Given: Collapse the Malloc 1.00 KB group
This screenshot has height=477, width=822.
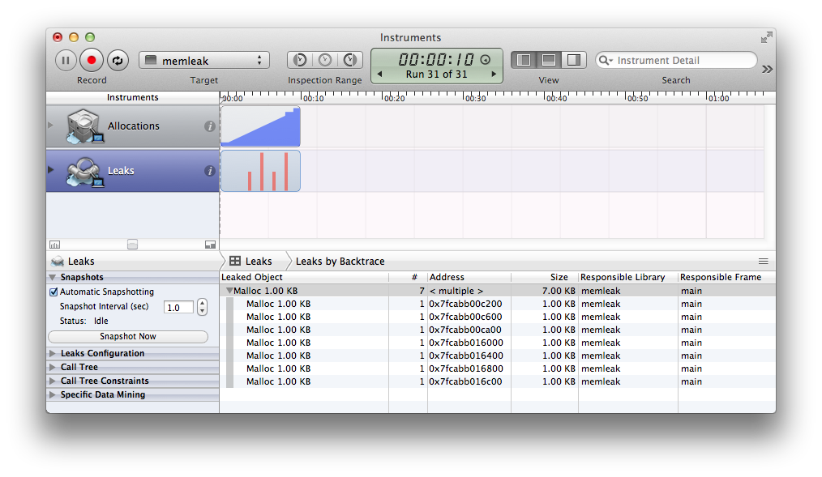Looking at the screenshot, I should [x=229, y=291].
